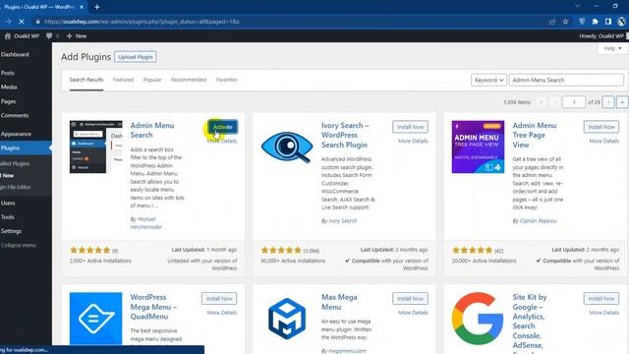This screenshot has height=354, width=629.
Task: Install Admin Menu Tree Page View
Action: coord(601,127)
